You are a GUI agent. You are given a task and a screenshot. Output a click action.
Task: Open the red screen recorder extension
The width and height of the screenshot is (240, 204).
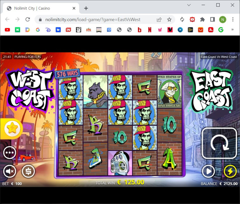click(192, 19)
